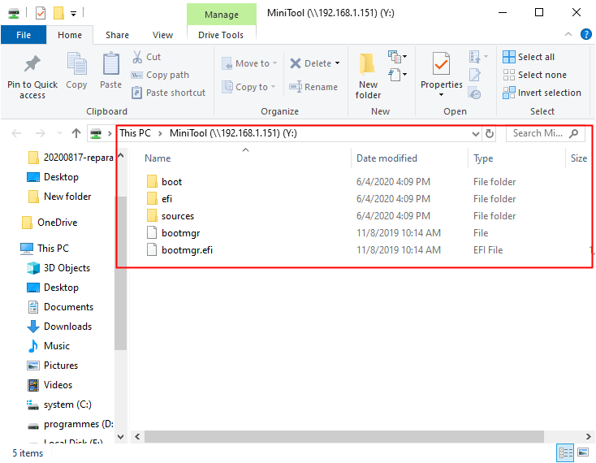Viewport: 596px width, 463px height.
Task: Expand the Properties dropdown arrow
Action: coord(441,95)
